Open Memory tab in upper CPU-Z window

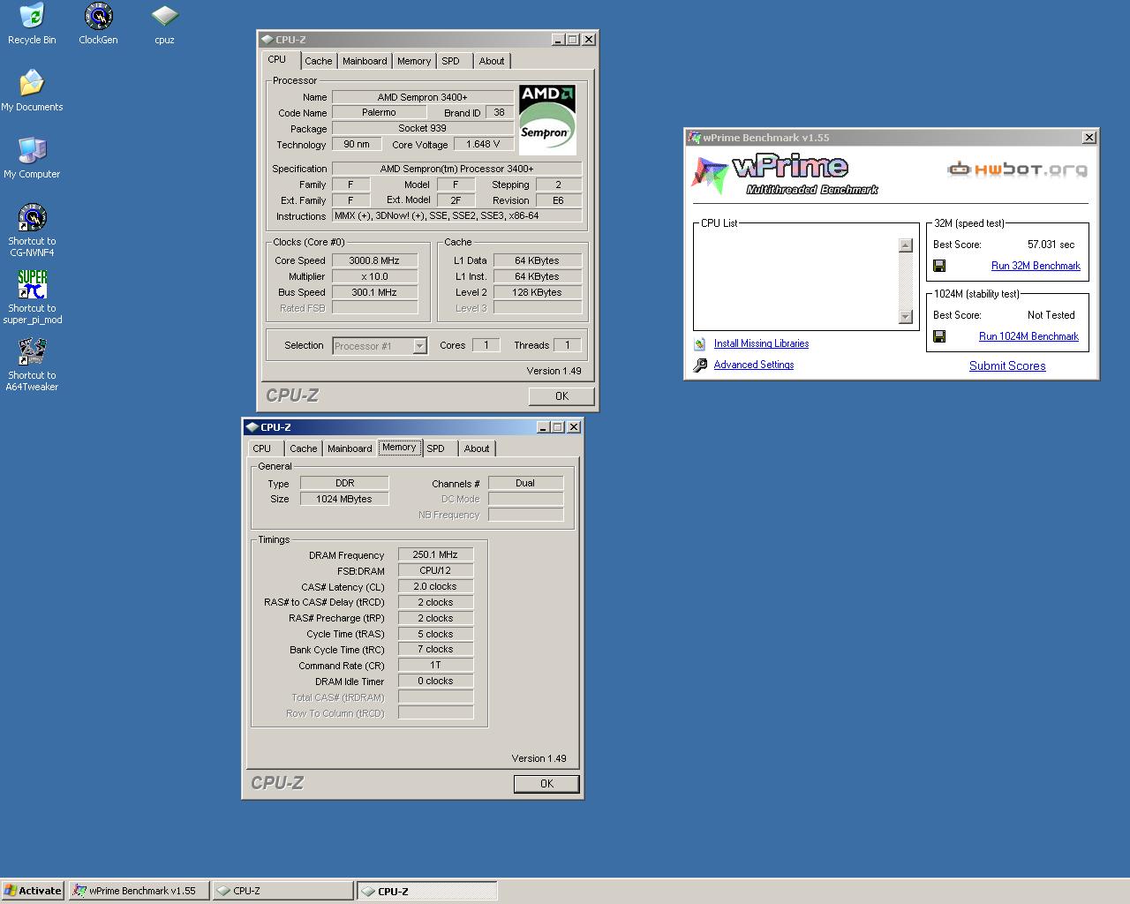pos(414,61)
